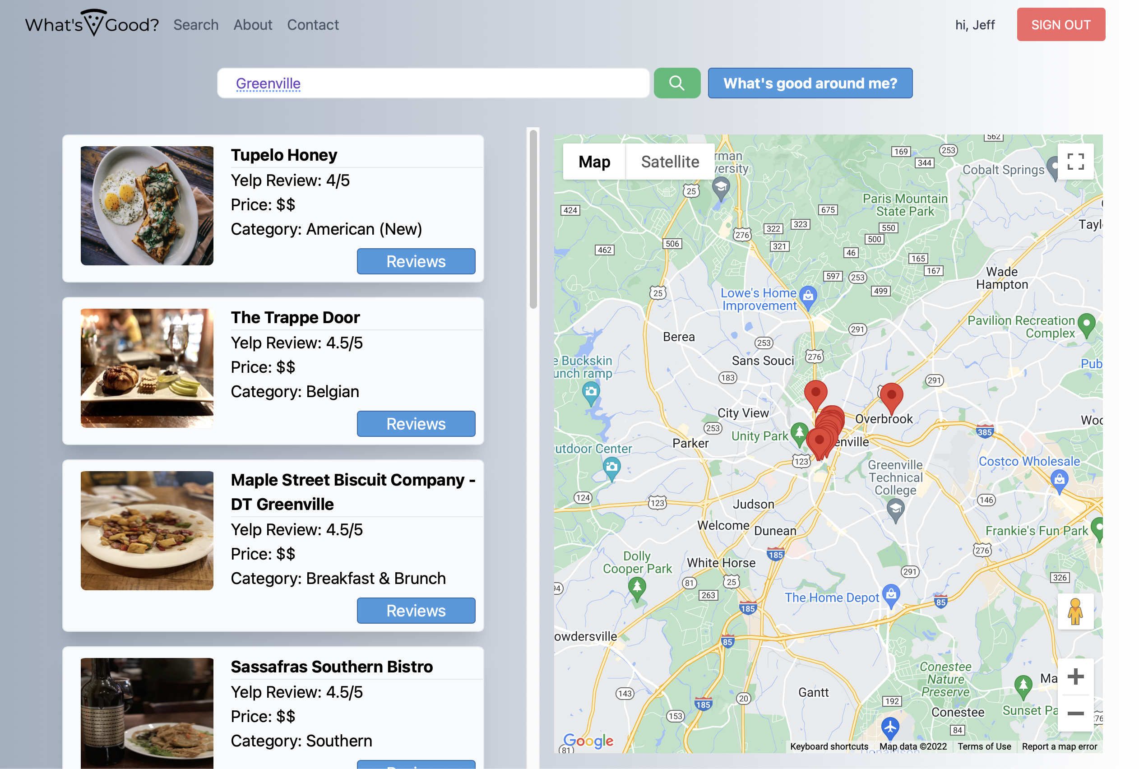The width and height of the screenshot is (1139, 769).
Task: Click the Gantt map label
Action: (x=813, y=692)
